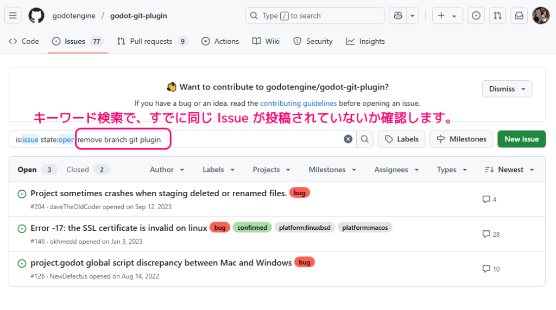The width and height of the screenshot is (556, 310).
Task: Expand the Milestones filter dropdown
Action: (332, 170)
